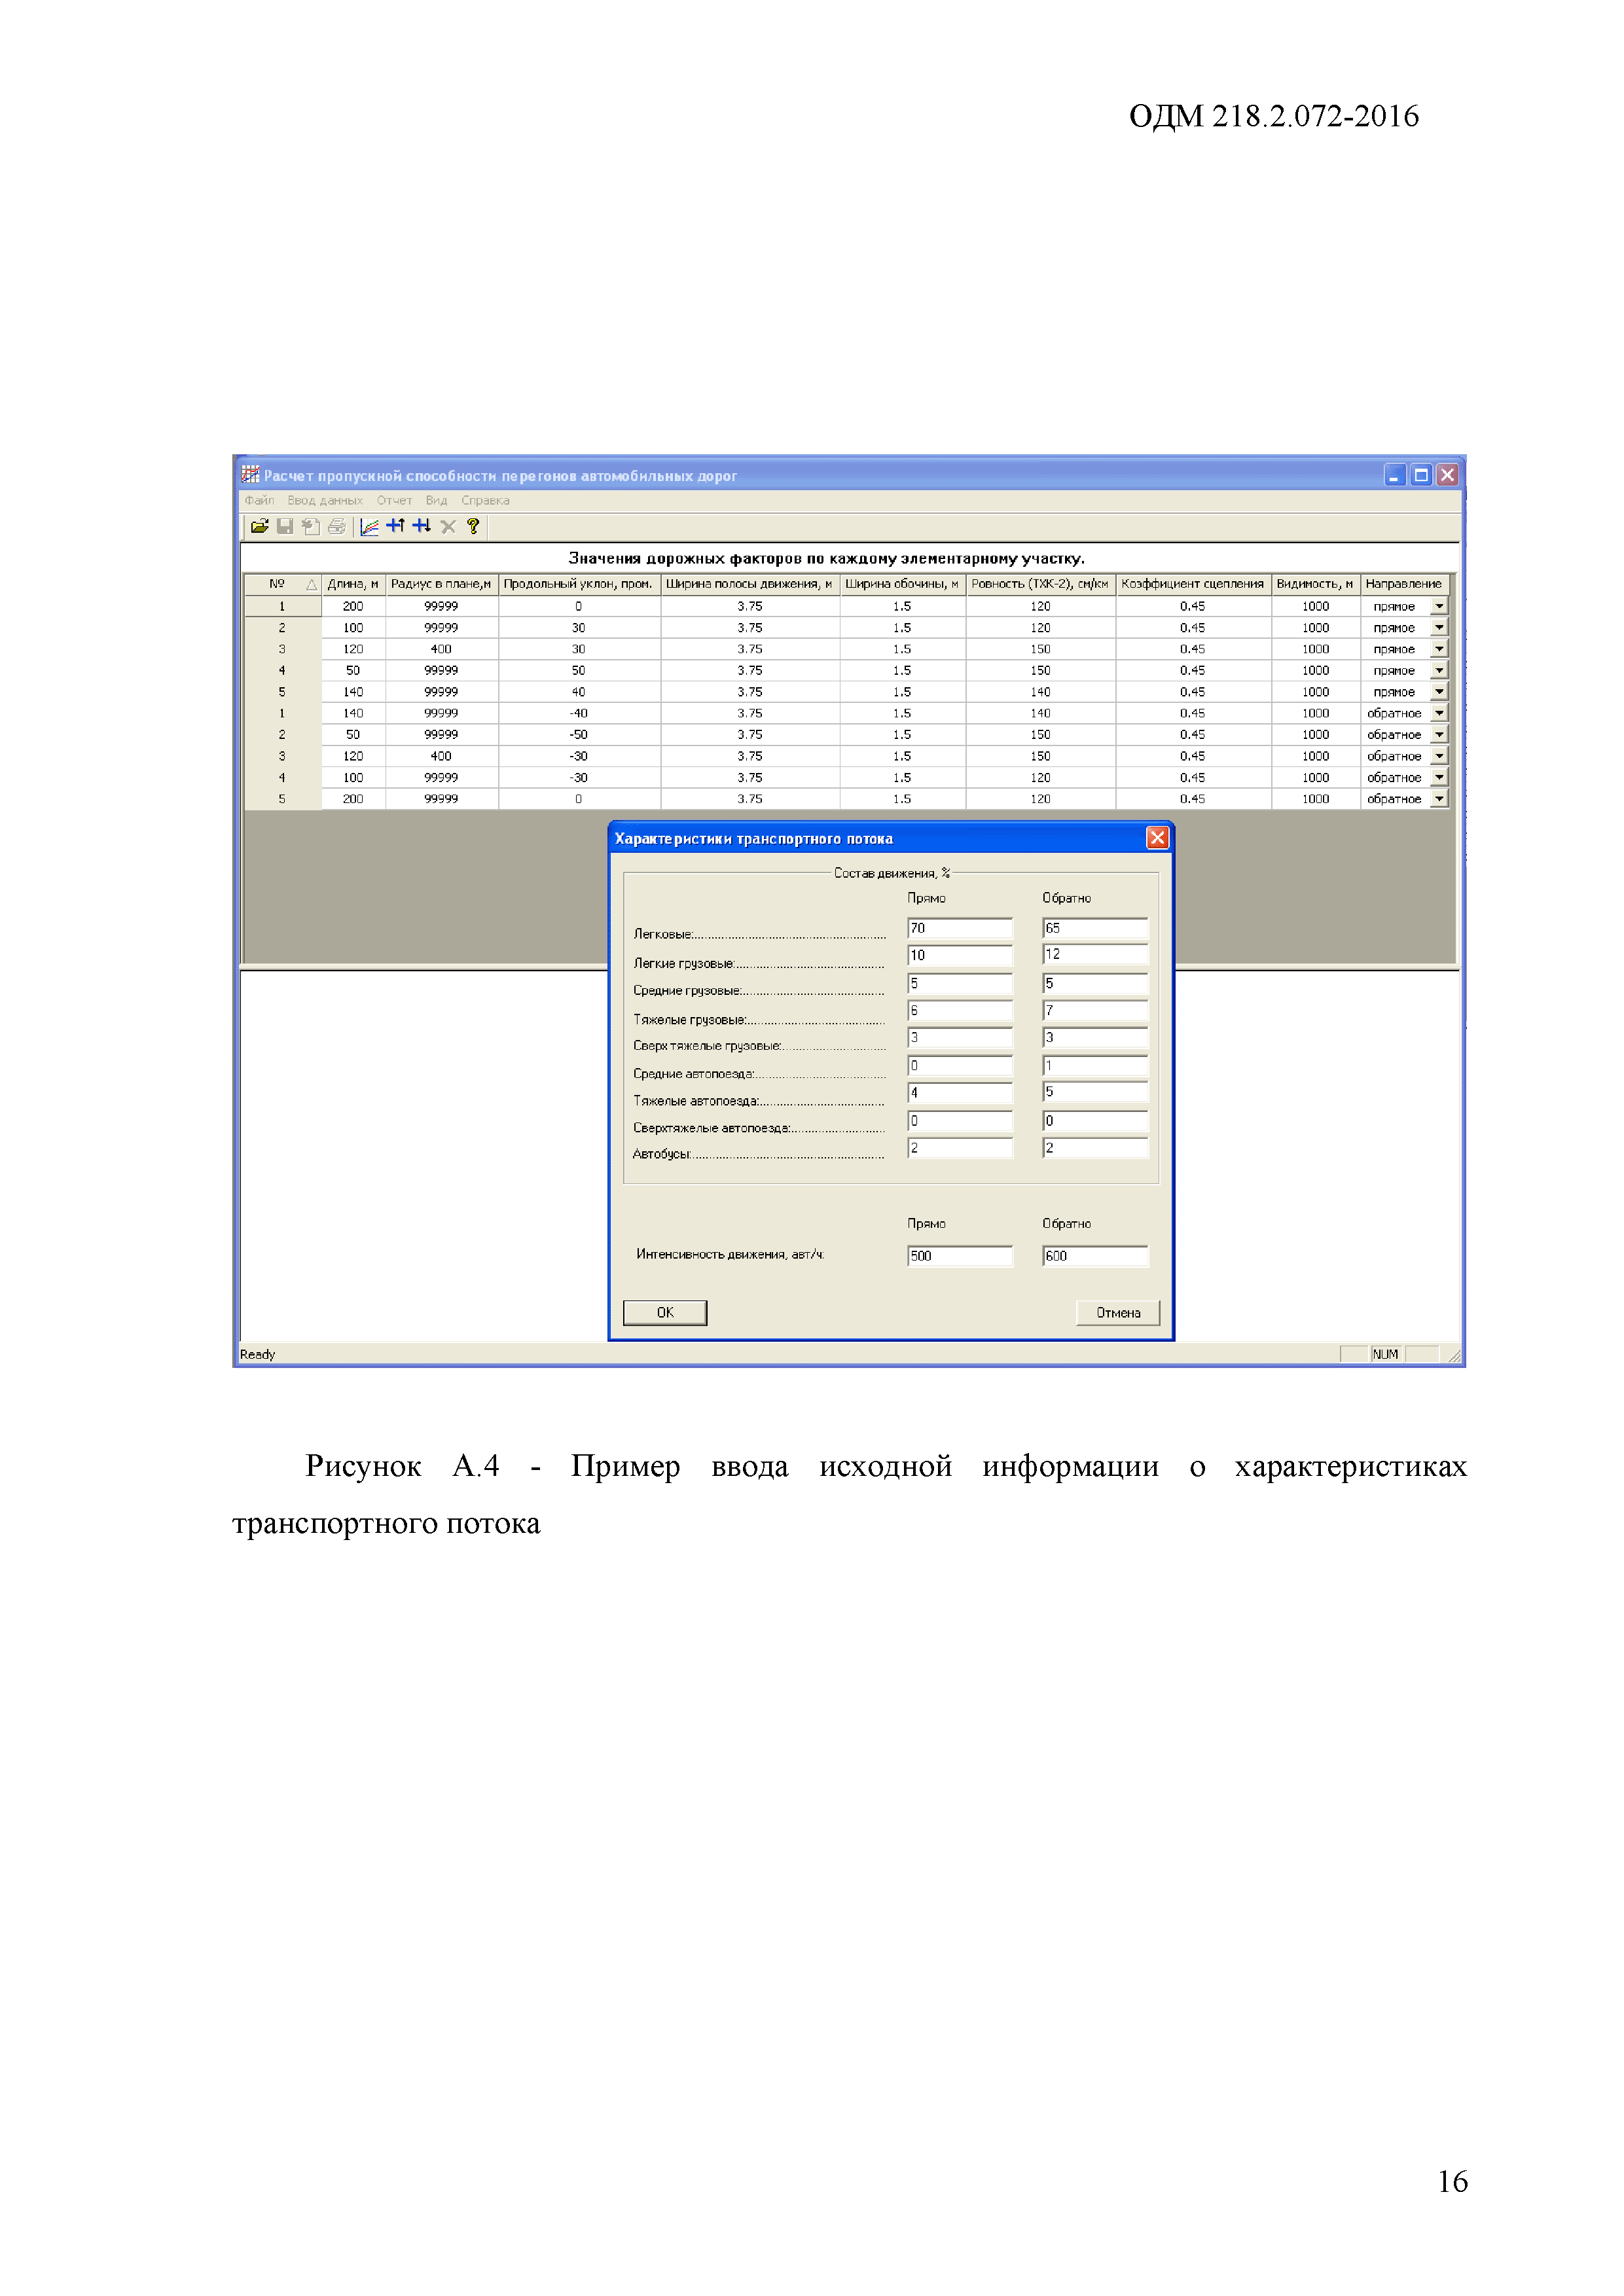Click the insert row above icon
1624x2296 pixels.
(x=396, y=526)
